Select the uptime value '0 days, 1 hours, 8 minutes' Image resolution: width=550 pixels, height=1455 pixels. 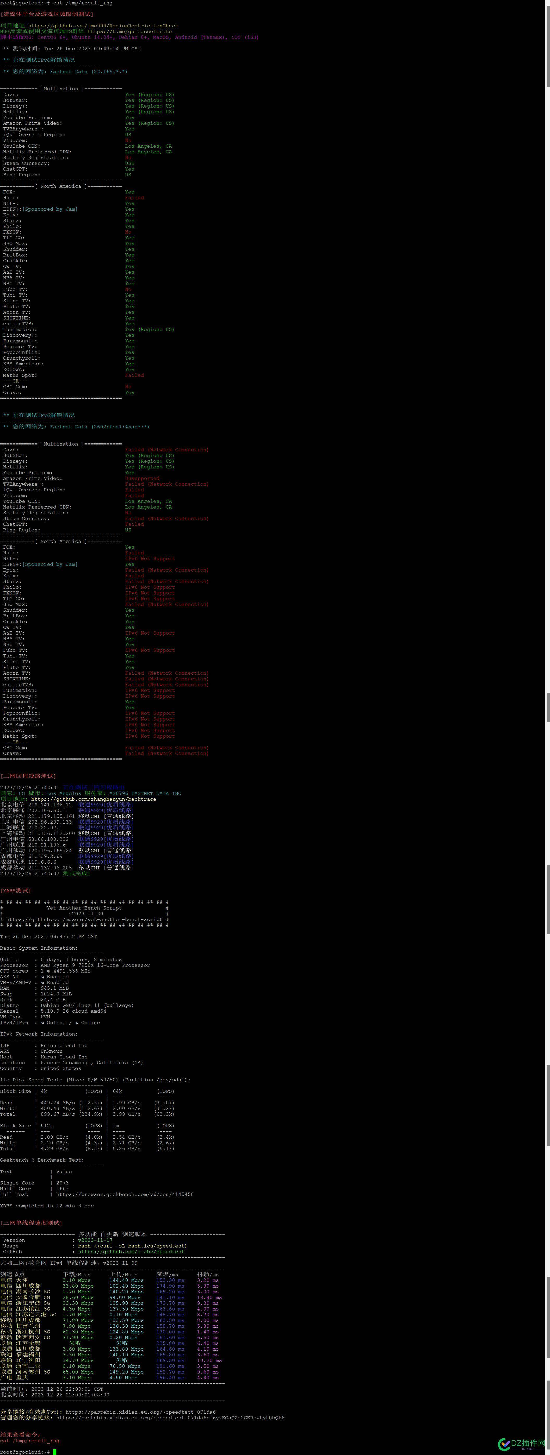pyautogui.click(x=81, y=960)
